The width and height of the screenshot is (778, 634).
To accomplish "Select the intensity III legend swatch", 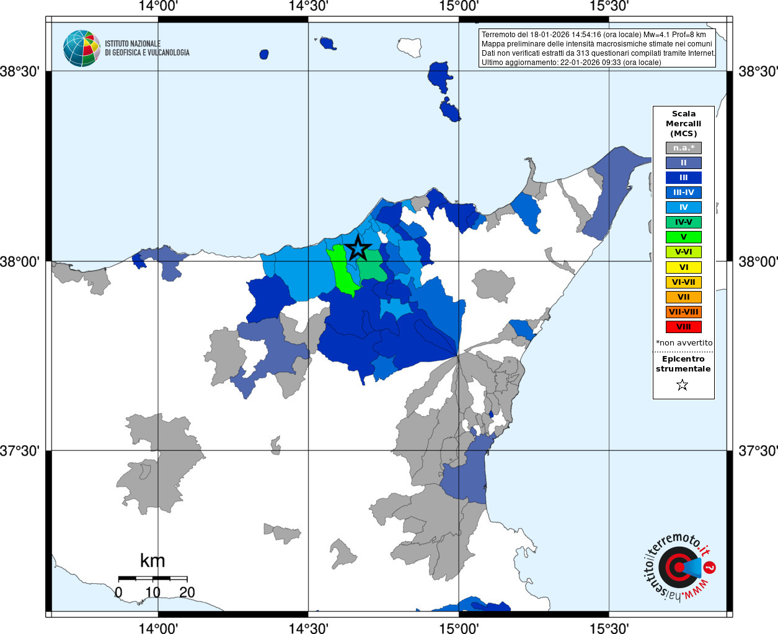I will click(x=684, y=178).
